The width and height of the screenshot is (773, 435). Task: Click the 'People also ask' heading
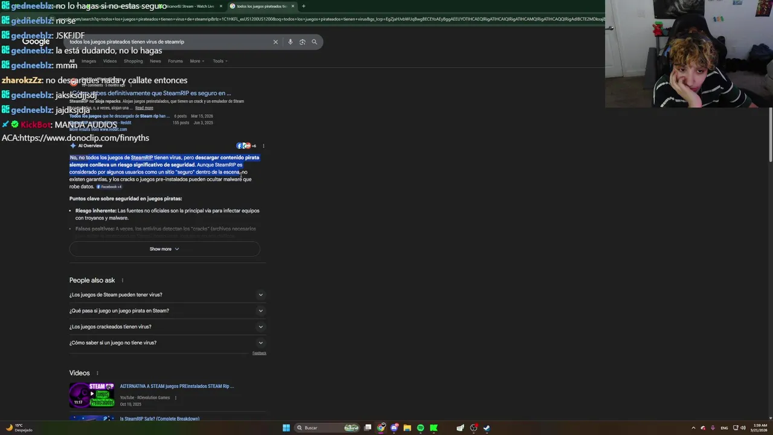click(x=92, y=280)
